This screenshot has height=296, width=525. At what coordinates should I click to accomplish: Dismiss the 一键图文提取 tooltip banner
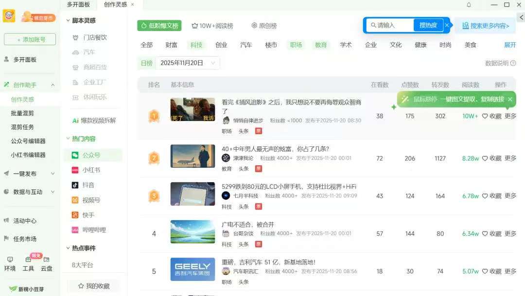coord(510,99)
